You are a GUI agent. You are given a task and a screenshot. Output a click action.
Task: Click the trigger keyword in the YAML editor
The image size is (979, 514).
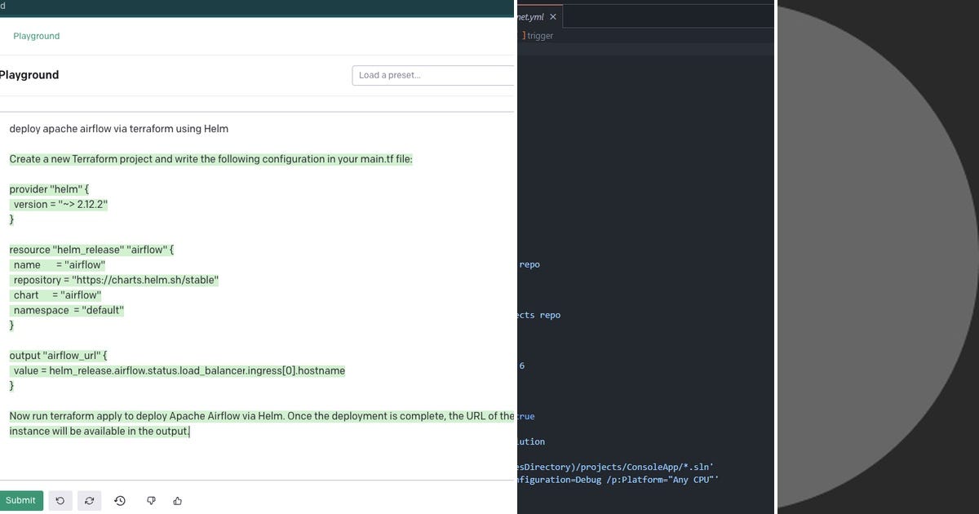pos(541,35)
